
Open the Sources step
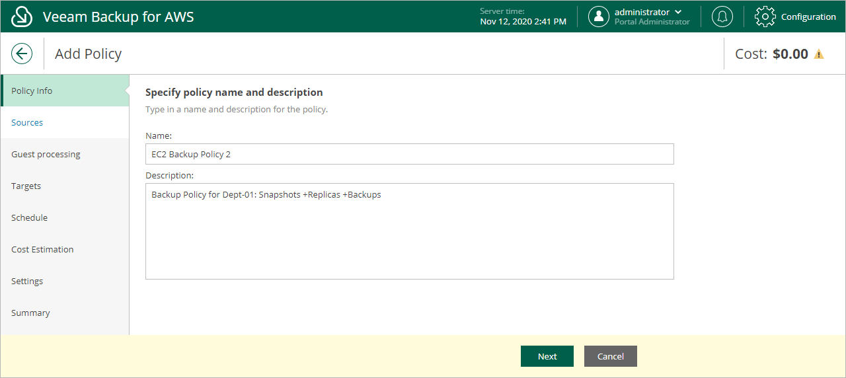click(x=65, y=122)
